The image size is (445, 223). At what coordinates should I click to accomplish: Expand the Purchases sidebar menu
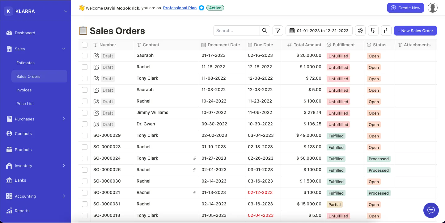(x=64, y=119)
